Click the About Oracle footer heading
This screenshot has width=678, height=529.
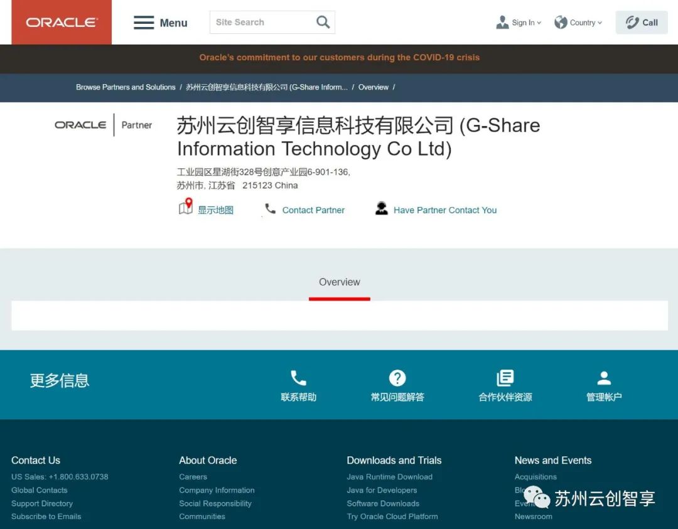tap(208, 460)
